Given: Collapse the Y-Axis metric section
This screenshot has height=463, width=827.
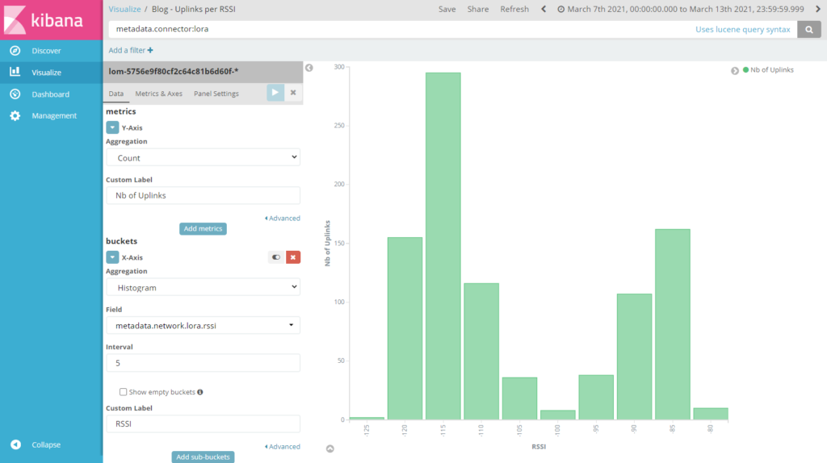Looking at the screenshot, I should [112, 127].
